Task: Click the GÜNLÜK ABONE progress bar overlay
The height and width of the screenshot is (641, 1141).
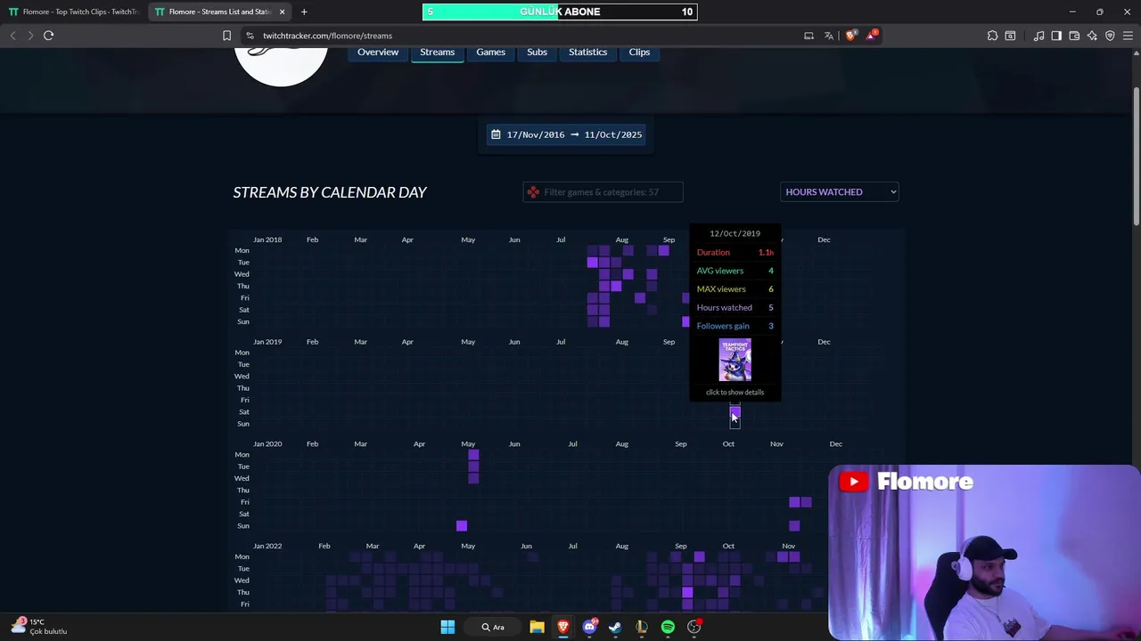Action: pos(560,12)
